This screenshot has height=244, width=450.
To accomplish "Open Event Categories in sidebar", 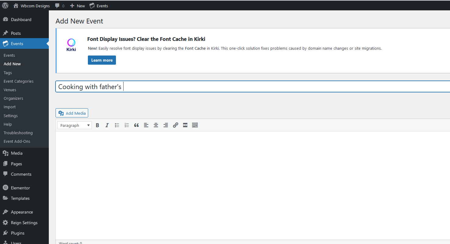I will [x=19, y=81].
